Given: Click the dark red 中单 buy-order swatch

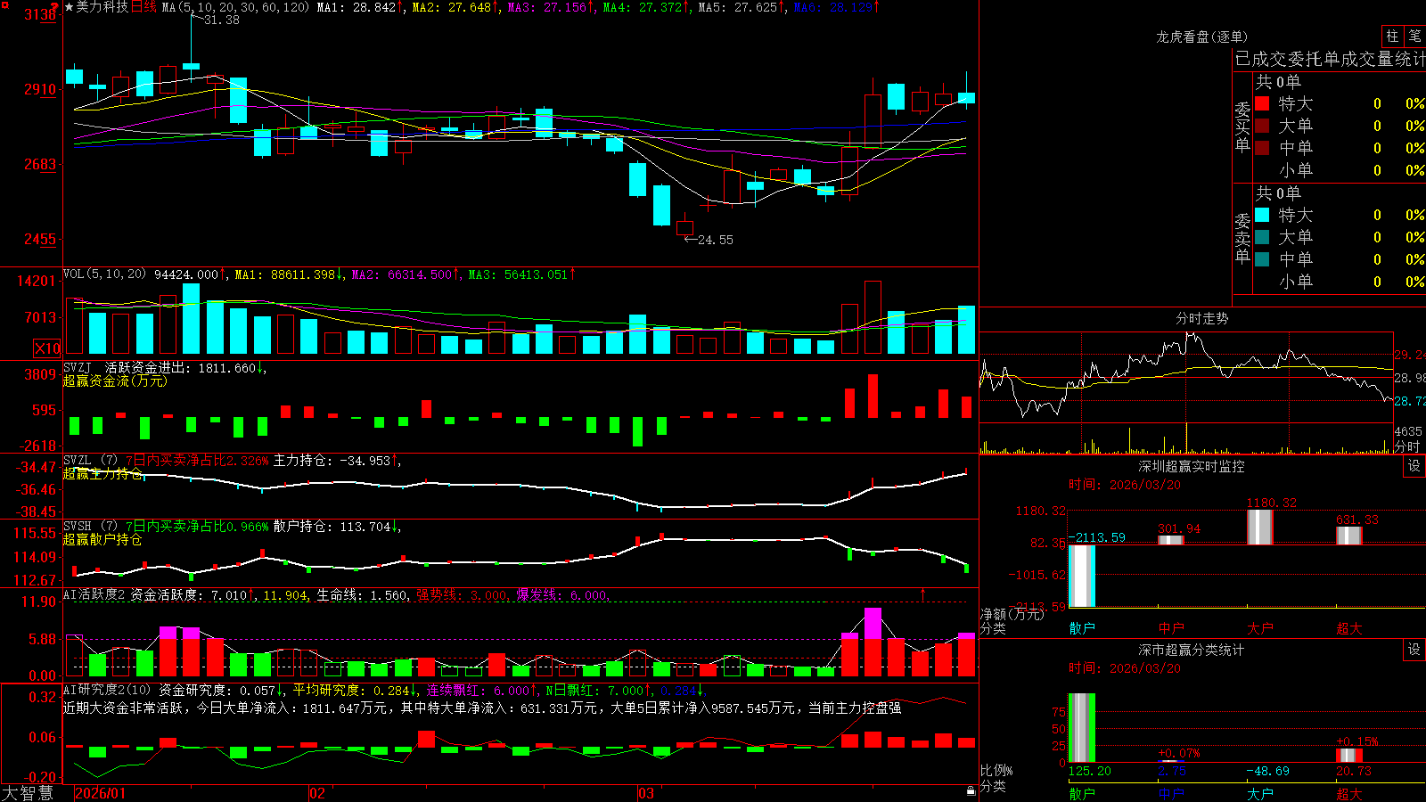Looking at the screenshot, I should coord(1262,148).
